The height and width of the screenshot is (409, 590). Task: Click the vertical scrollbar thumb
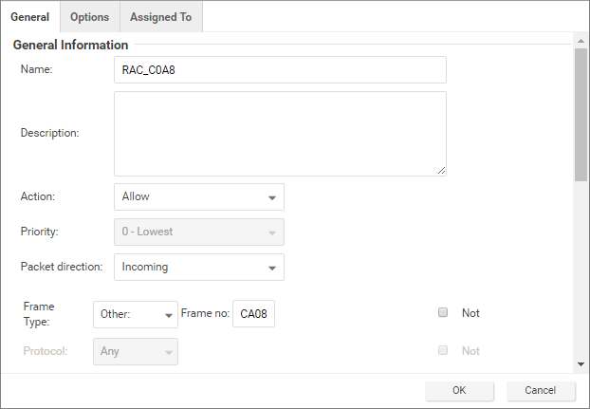pyautogui.click(x=580, y=114)
